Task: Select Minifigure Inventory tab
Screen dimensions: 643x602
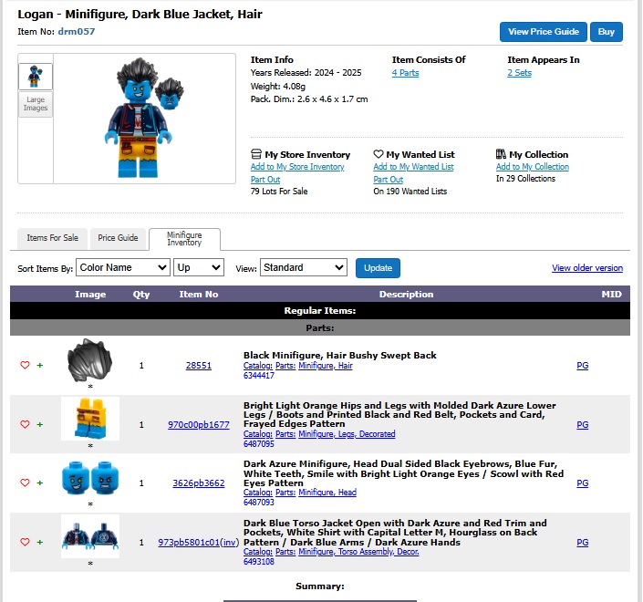Action: [184, 239]
